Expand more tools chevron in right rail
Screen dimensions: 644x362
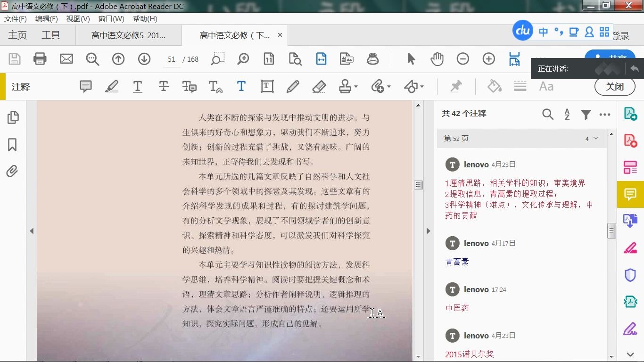[630, 354]
